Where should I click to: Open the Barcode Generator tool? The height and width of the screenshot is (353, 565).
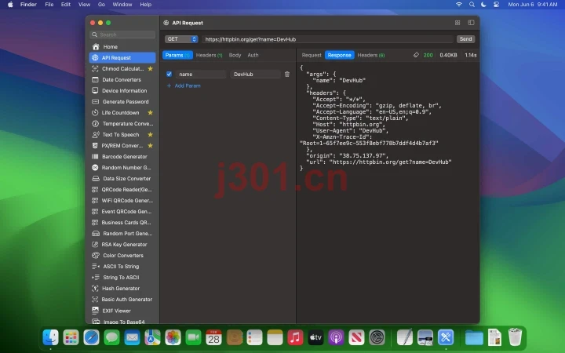pos(122,157)
